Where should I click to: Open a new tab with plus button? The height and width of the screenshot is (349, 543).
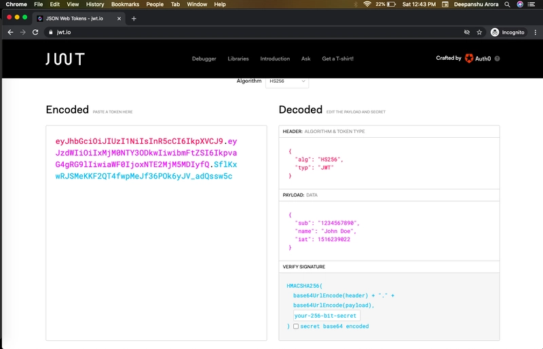click(134, 19)
